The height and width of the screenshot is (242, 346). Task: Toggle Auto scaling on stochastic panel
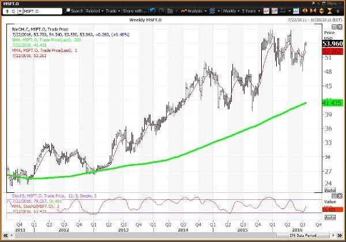330,218
